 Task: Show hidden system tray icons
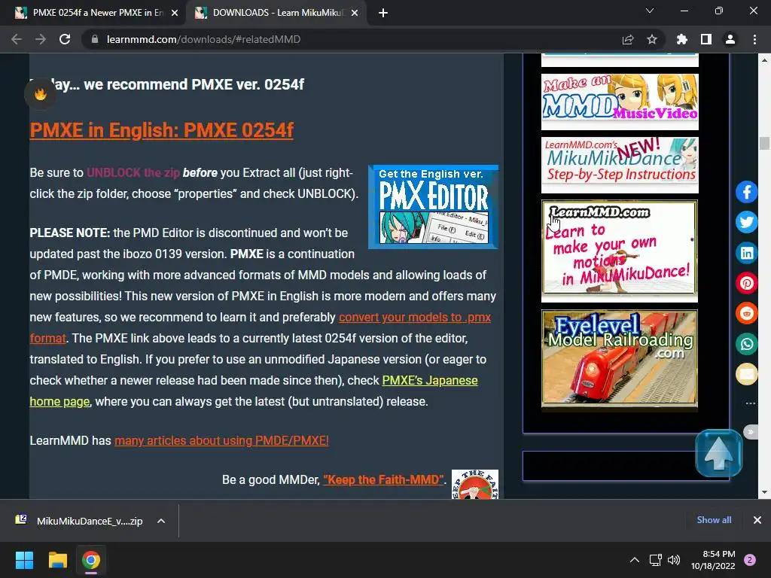pyautogui.click(x=635, y=560)
